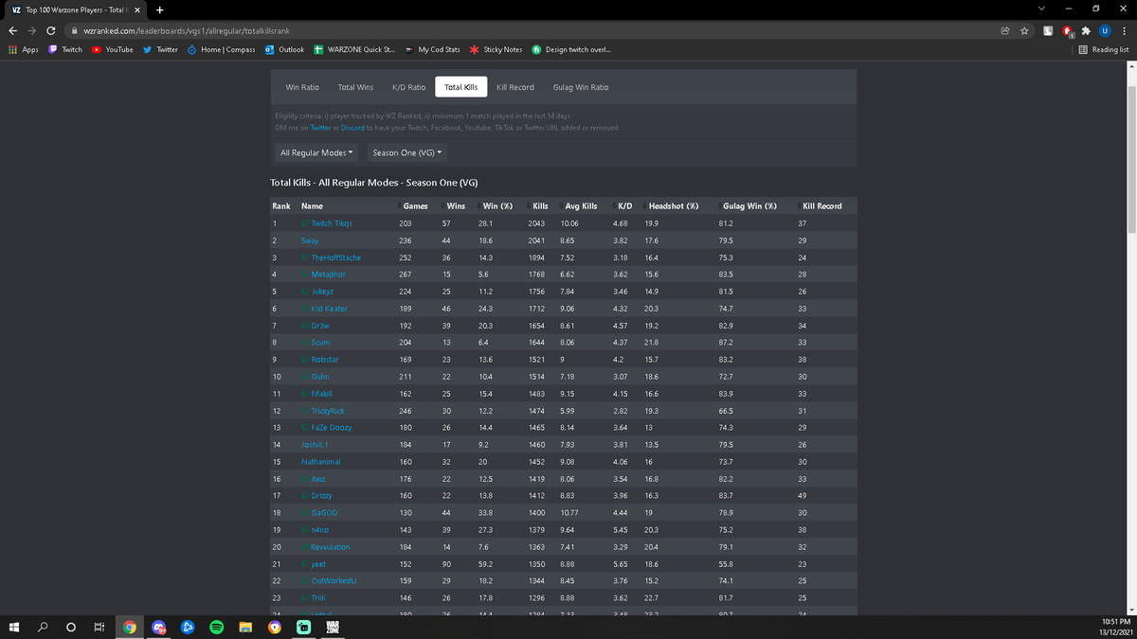Open Spotify from the taskbar
Screen dimensions: 1137x639
click(216, 627)
